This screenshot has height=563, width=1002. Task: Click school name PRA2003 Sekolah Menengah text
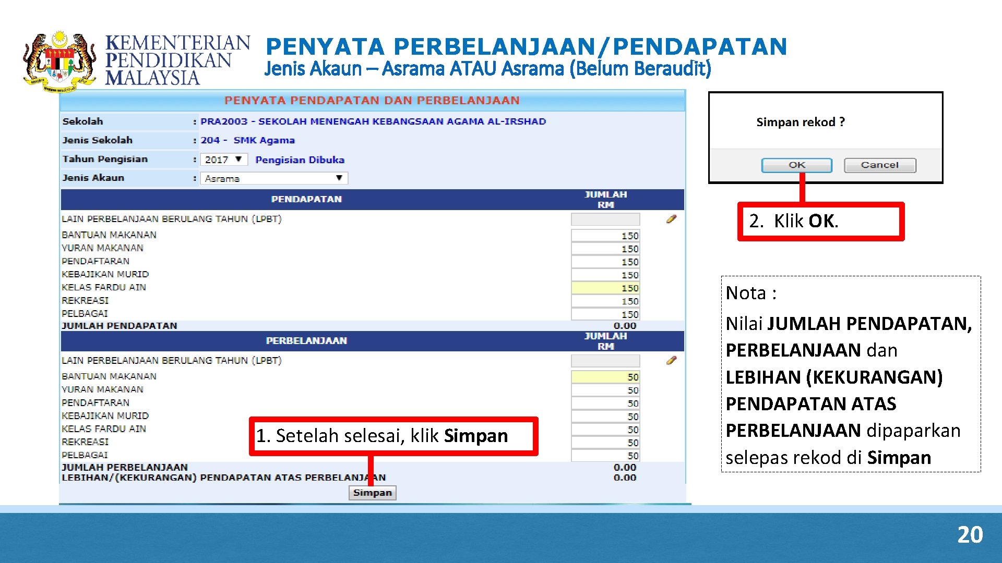tap(373, 121)
